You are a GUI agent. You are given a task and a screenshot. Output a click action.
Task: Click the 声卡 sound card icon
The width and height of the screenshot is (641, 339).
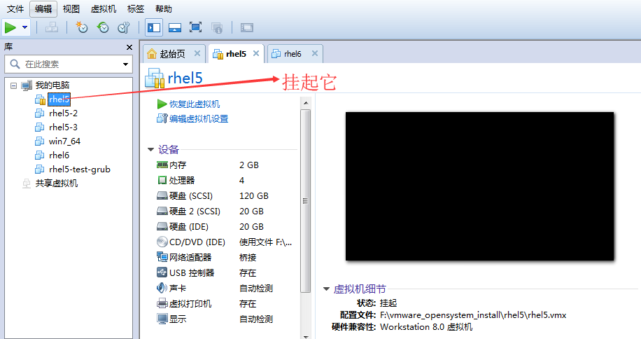pyautogui.click(x=162, y=288)
